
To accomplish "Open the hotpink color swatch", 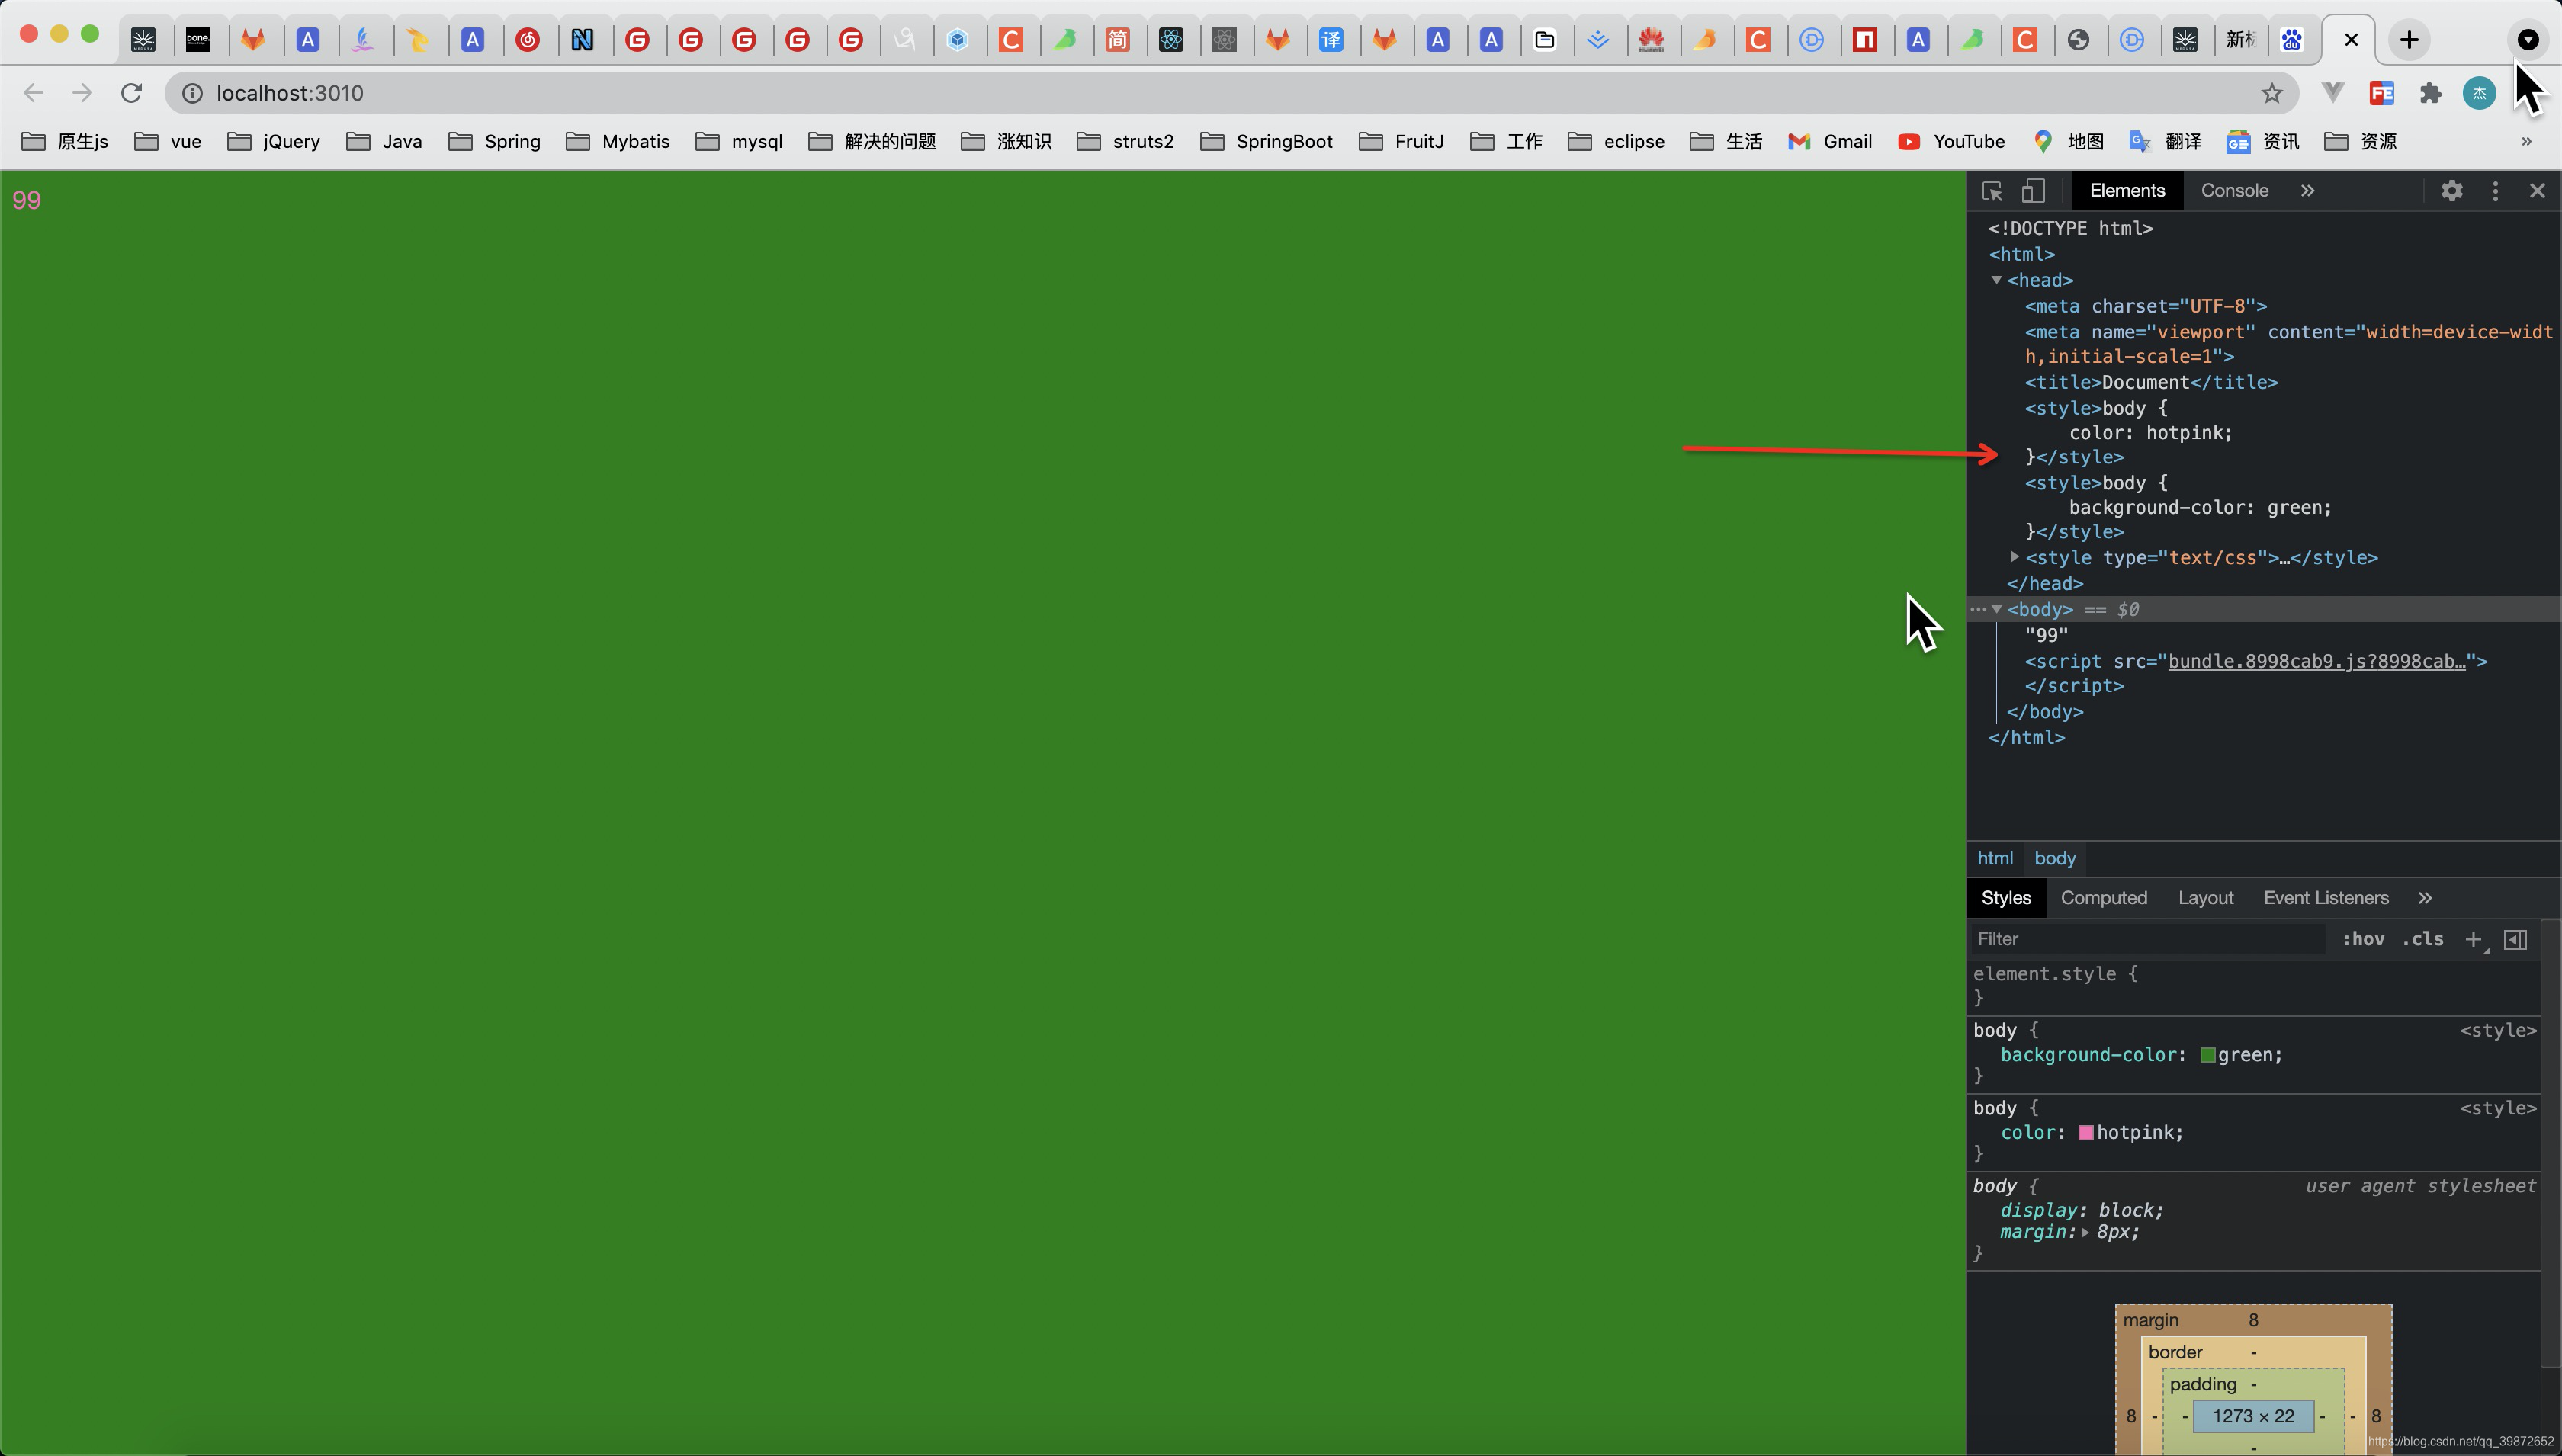I will (x=2085, y=1133).
